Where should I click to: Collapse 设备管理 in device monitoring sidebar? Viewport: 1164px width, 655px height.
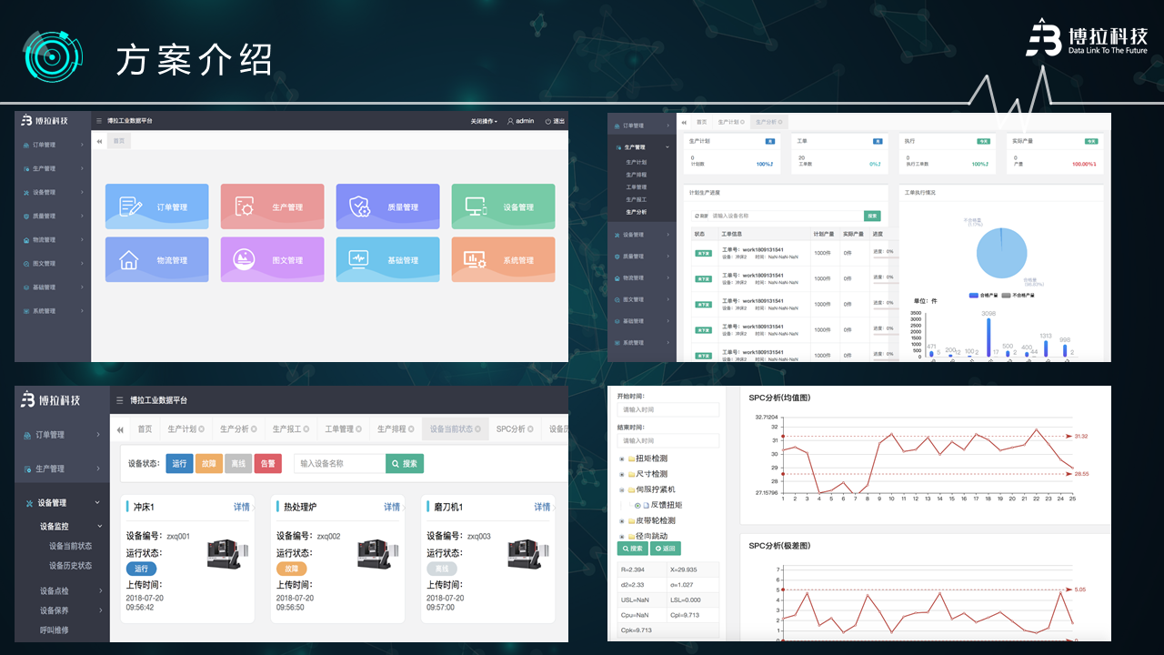(62, 502)
